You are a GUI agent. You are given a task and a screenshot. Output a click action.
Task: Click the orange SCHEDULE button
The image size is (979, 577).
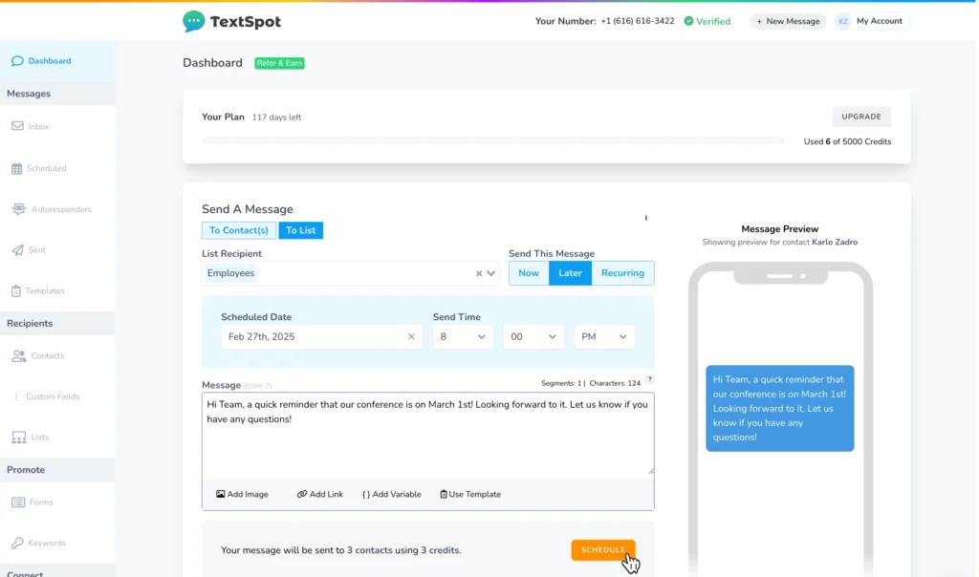(603, 550)
